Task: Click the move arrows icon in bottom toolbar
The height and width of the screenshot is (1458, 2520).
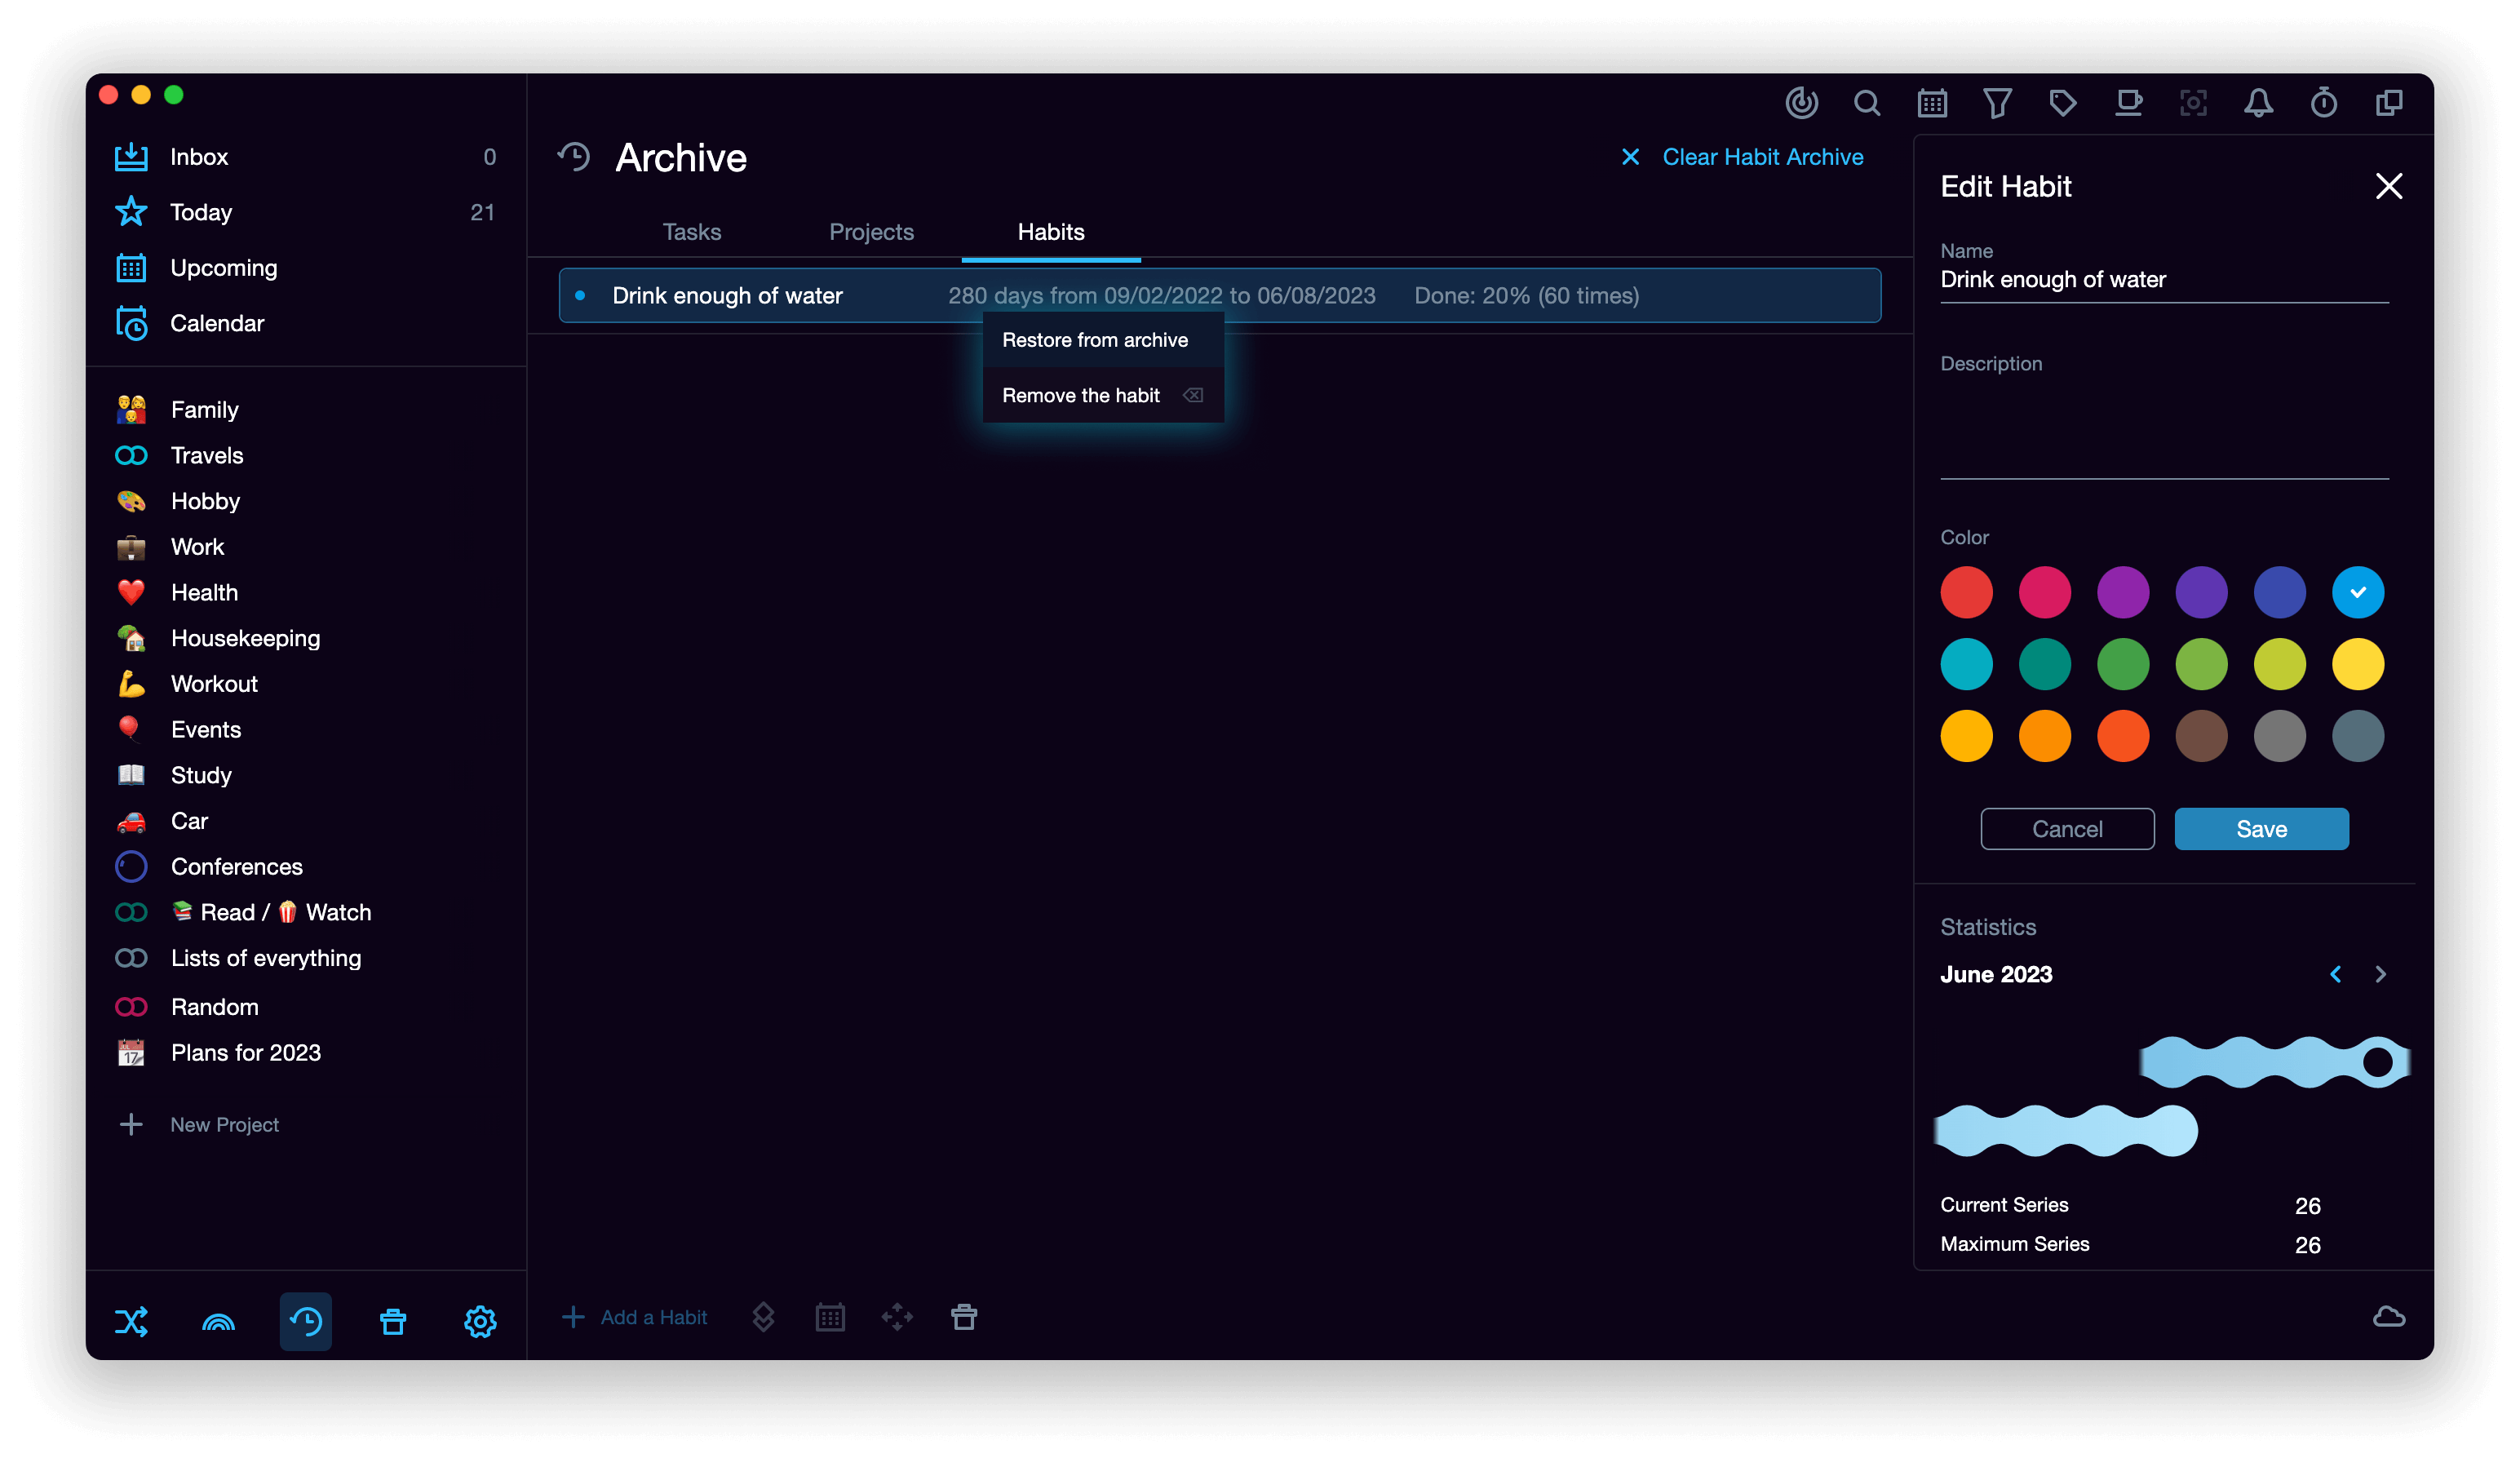Action: click(x=897, y=1317)
